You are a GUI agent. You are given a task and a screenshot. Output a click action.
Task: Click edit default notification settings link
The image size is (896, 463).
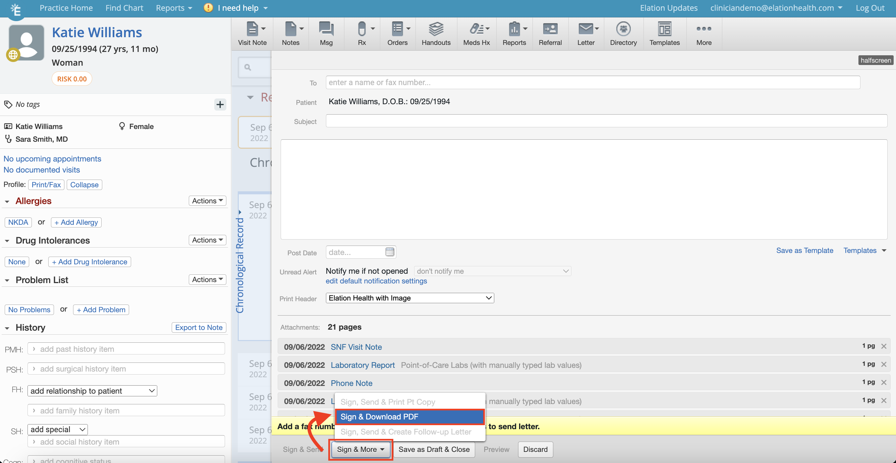(x=376, y=281)
